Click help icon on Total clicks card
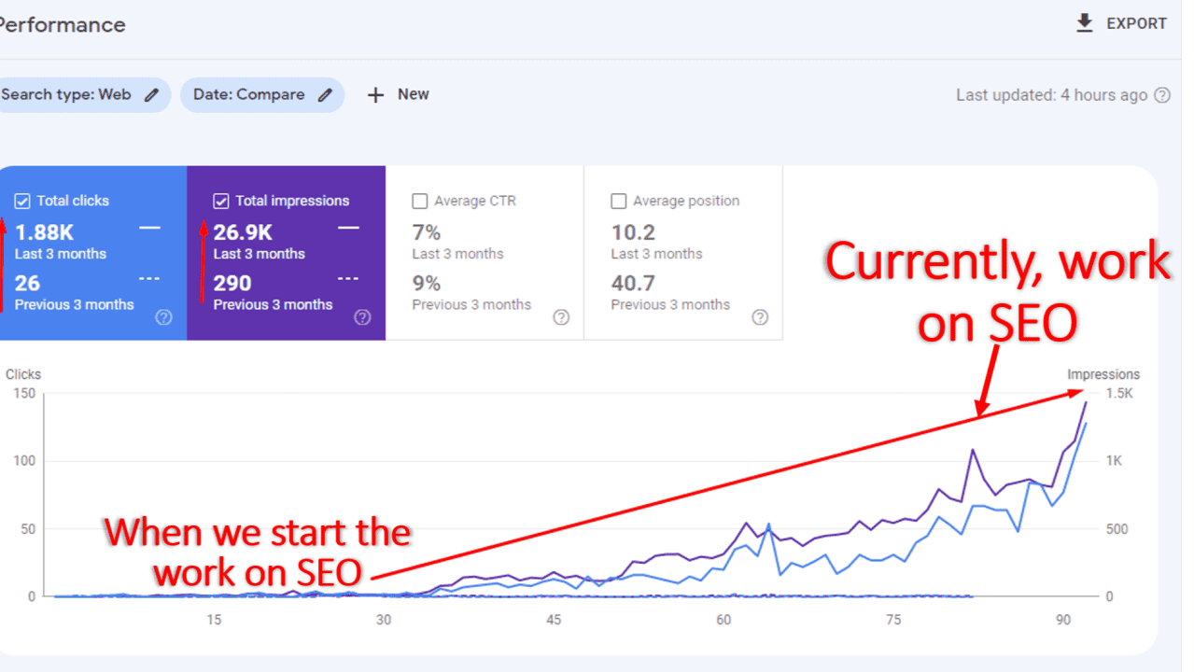 coord(163,317)
